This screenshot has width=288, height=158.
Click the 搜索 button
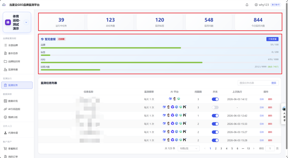coord(274,83)
